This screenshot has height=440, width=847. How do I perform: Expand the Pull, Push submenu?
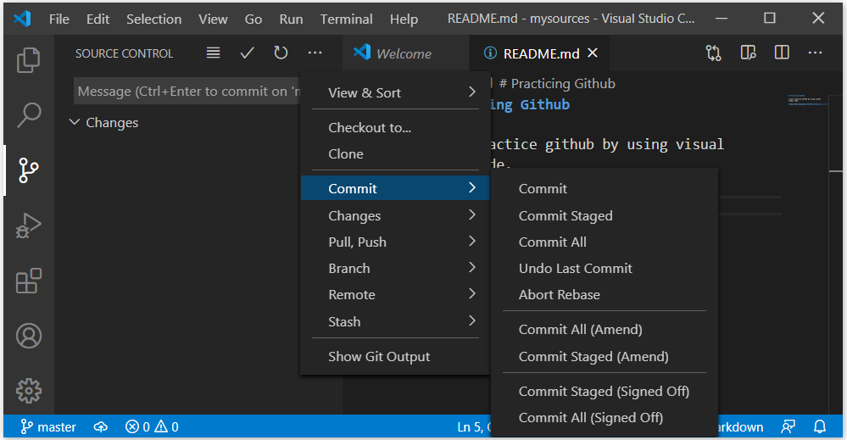coord(395,242)
